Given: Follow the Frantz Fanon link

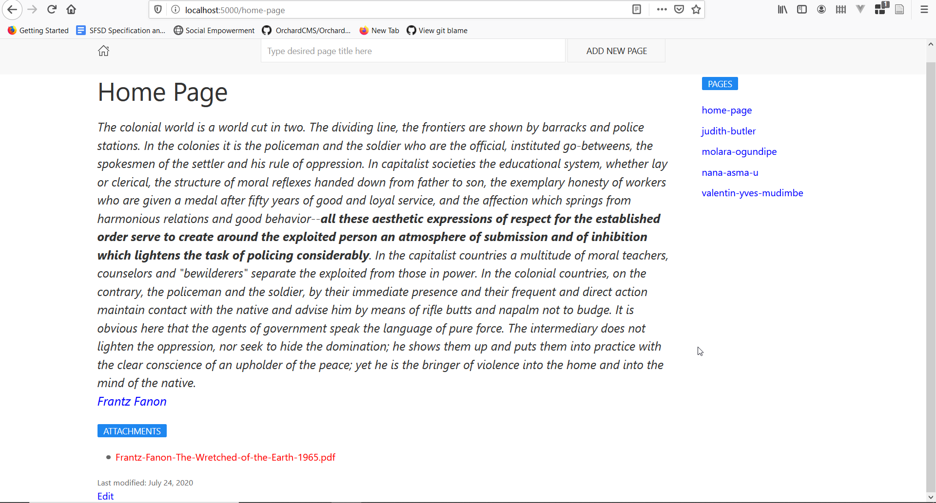Looking at the screenshot, I should click(132, 401).
